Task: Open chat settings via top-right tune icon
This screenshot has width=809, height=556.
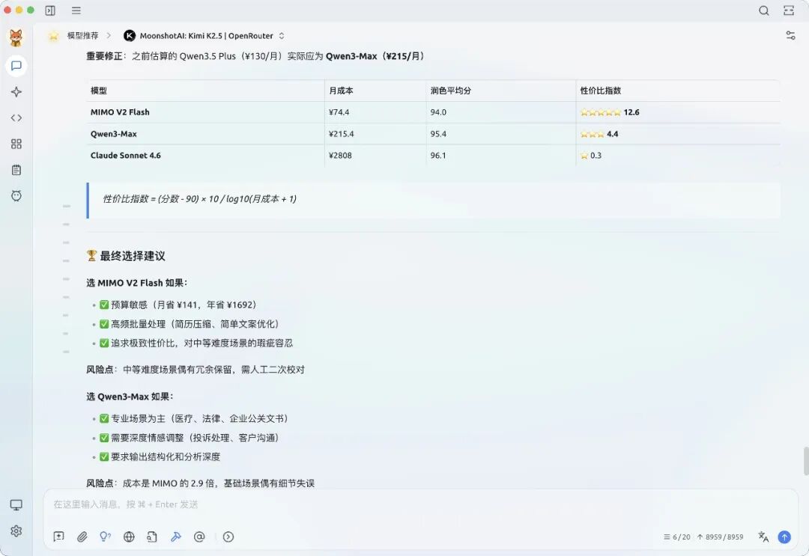Action: pos(790,34)
